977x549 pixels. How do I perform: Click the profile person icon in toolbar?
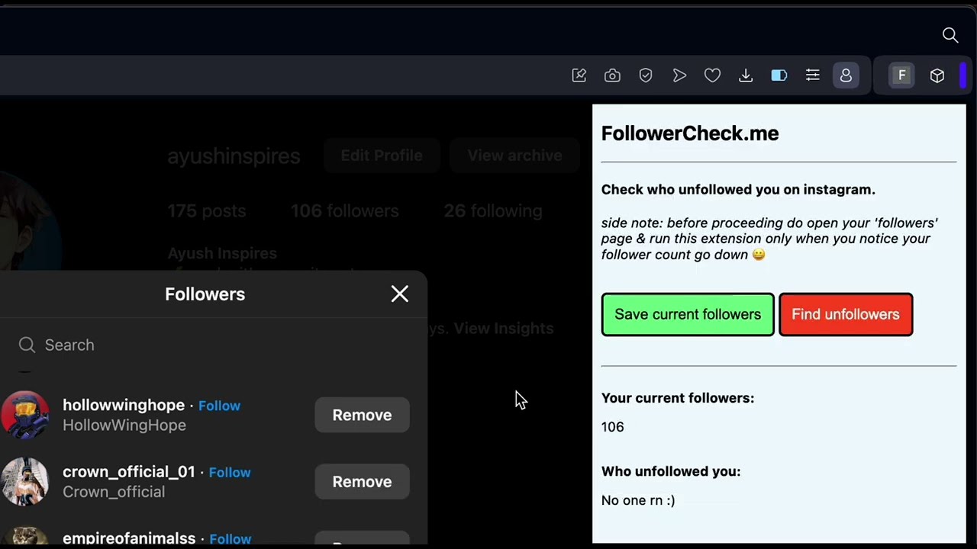coord(846,75)
